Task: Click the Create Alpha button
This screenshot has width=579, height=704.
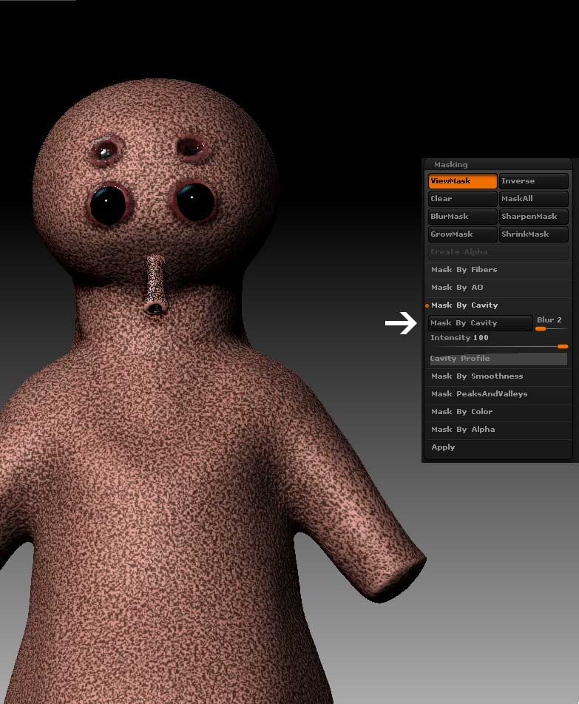Action: pos(498,252)
